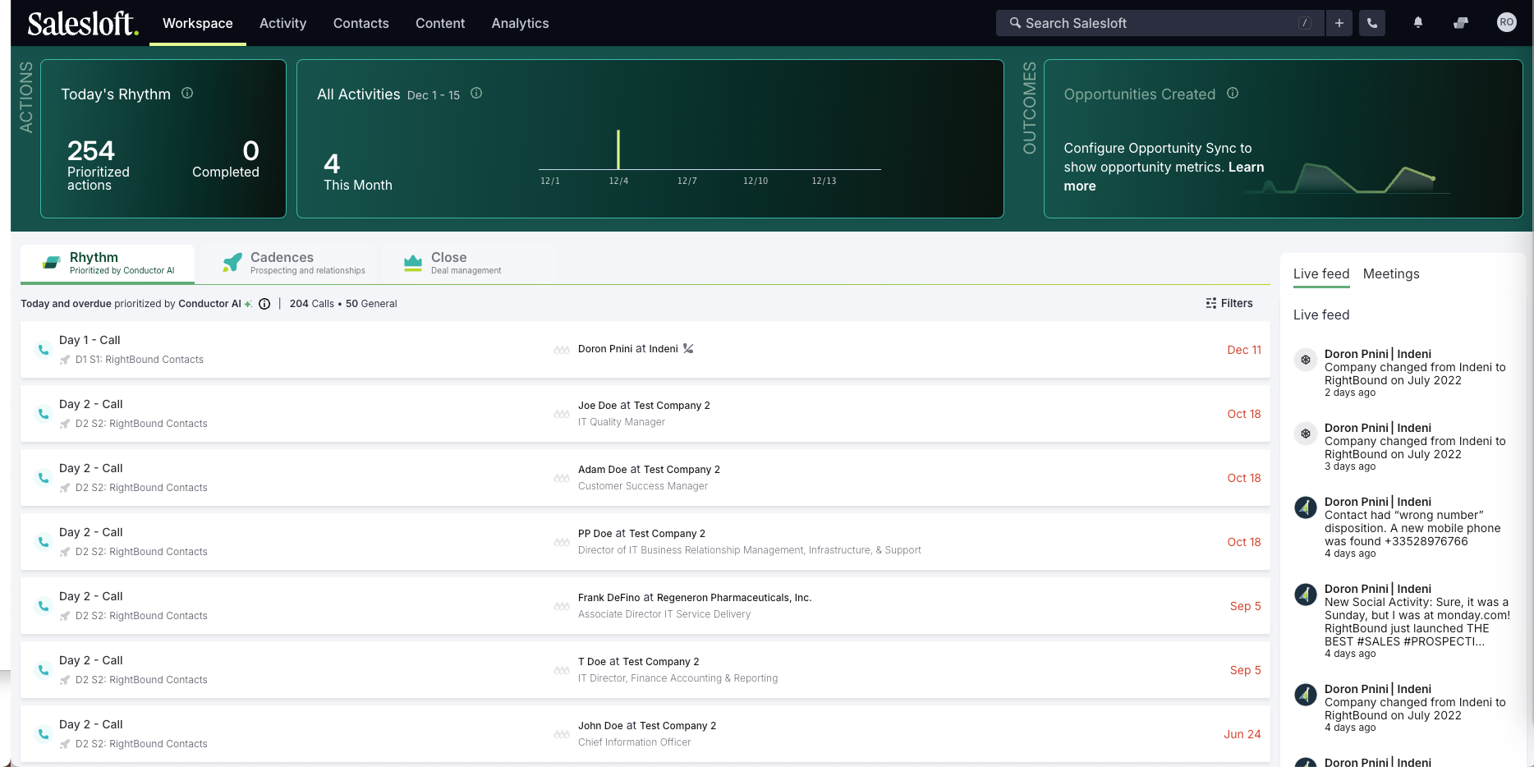Open the Activity menu
The image size is (1534, 767).
click(x=282, y=23)
